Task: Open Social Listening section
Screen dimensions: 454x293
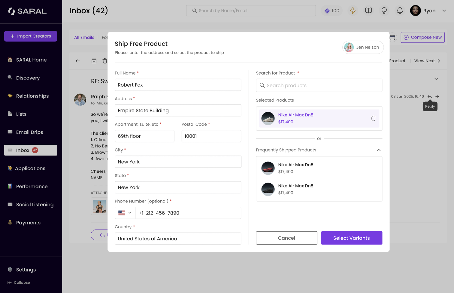Action: click(31, 205)
